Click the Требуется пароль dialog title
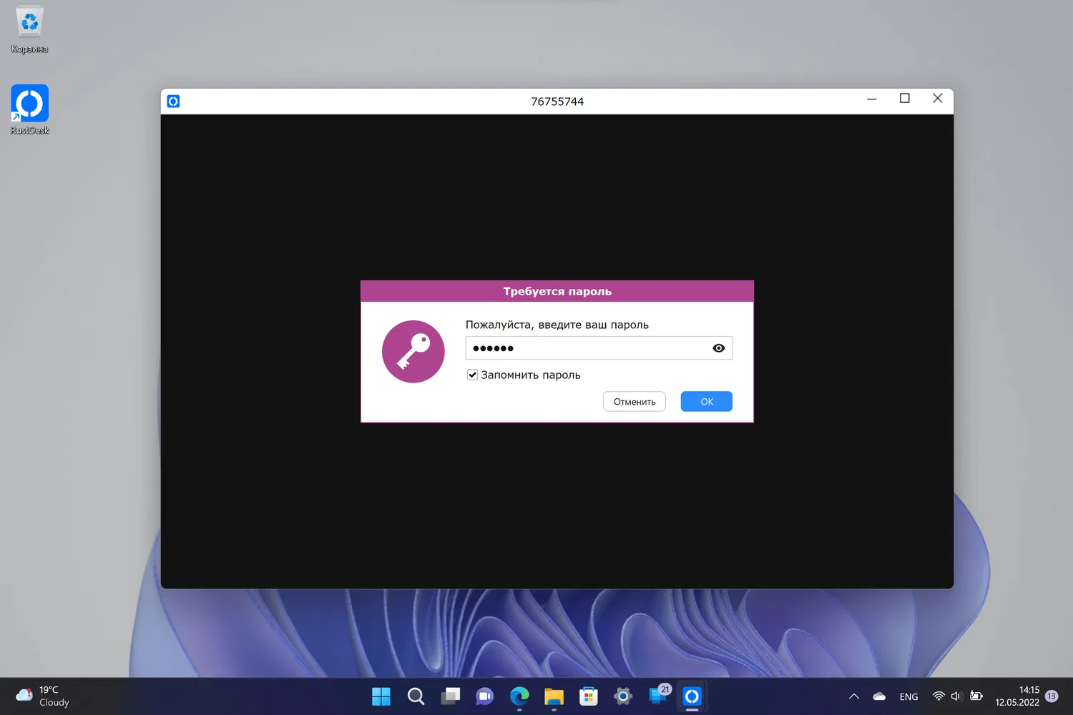 pyautogui.click(x=557, y=292)
